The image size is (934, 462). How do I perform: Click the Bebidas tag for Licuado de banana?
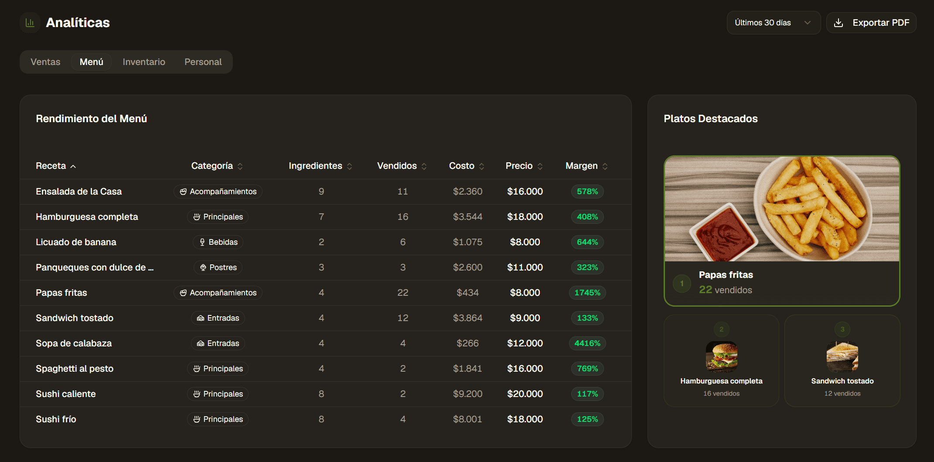tap(218, 242)
